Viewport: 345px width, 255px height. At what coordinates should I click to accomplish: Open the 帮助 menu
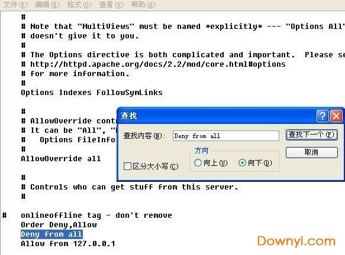[143, 5]
